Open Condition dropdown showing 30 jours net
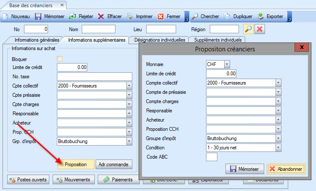 click(278, 148)
